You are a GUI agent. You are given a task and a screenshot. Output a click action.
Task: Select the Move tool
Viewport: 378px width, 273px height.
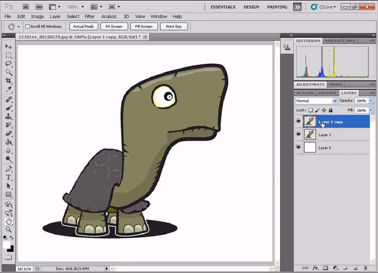coord(9,46)
